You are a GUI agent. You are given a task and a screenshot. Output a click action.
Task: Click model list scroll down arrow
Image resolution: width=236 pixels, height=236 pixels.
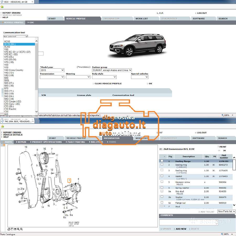36,111
